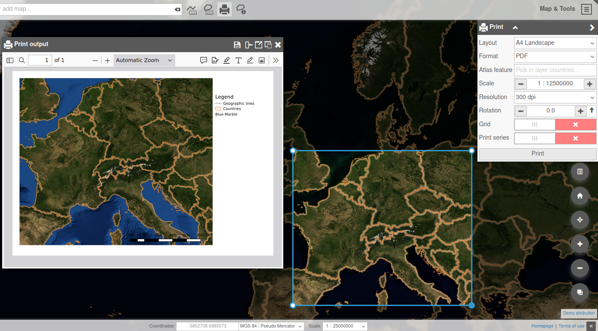
Task: Click the home button on the map
Action: (579, 196)
